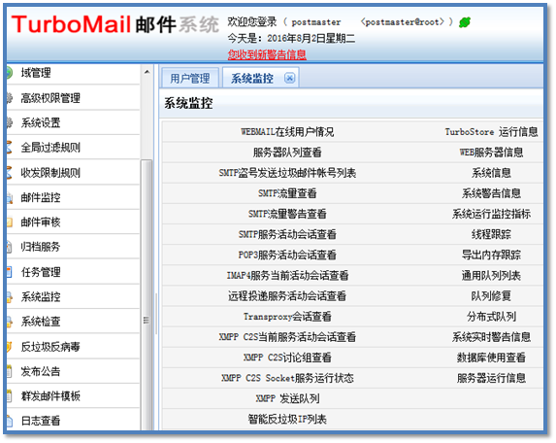The image size is (556, 443).
Task: Click the 发布公告 icon
Action: tap(10, 371)
